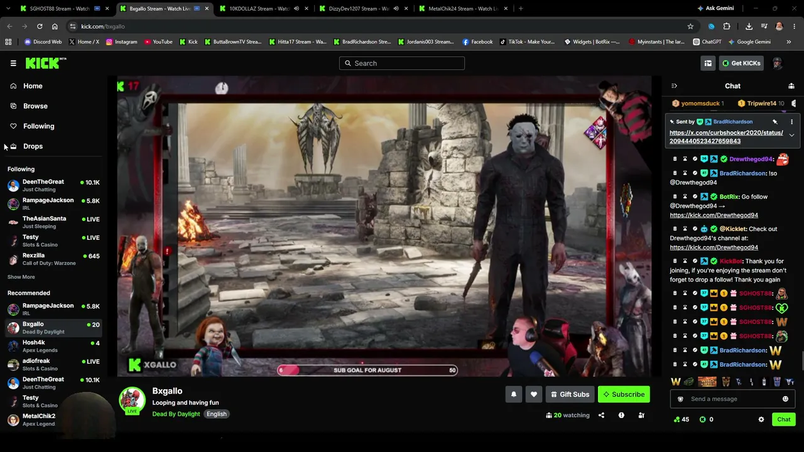Show more bookmarks with the chevron

coord(789,42)
